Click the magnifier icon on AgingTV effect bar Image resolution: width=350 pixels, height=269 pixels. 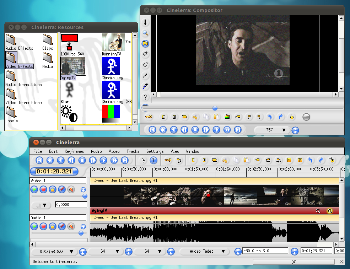click(318, 211)
